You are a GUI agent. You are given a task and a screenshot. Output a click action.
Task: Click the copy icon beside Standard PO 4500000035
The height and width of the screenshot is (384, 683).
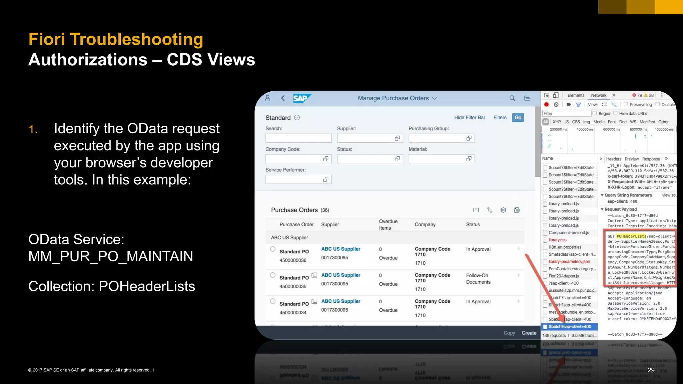click(x=314, y=275)
